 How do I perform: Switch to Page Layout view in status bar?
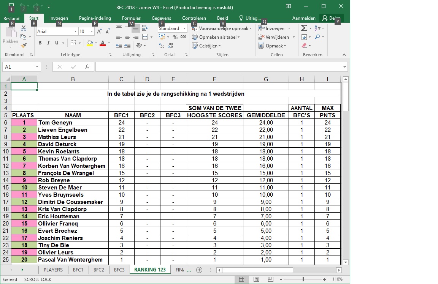256,279
